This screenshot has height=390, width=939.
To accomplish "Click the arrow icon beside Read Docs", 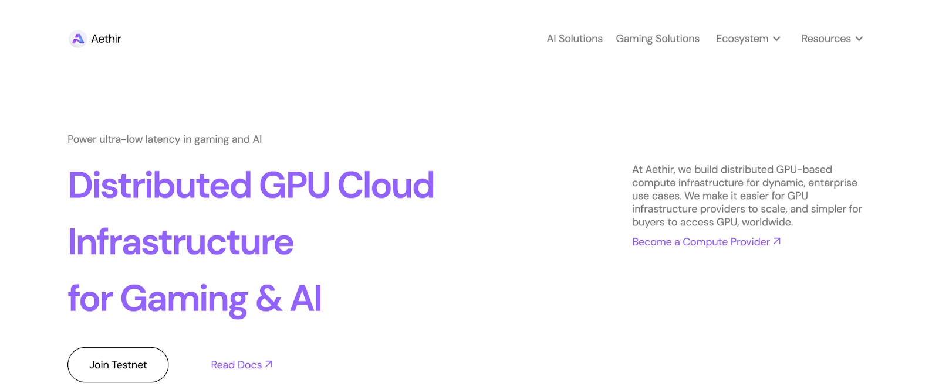I will point(269,364).
